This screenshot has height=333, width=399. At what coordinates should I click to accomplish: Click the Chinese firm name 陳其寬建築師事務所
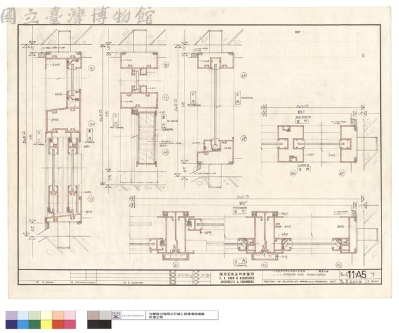pyautogui.click(x=237, y=274)
